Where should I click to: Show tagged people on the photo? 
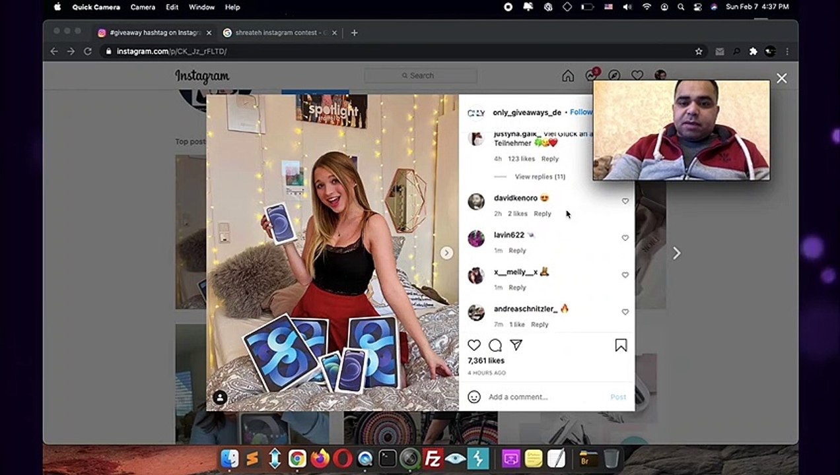pyautogui.click(x=220, y=398)
